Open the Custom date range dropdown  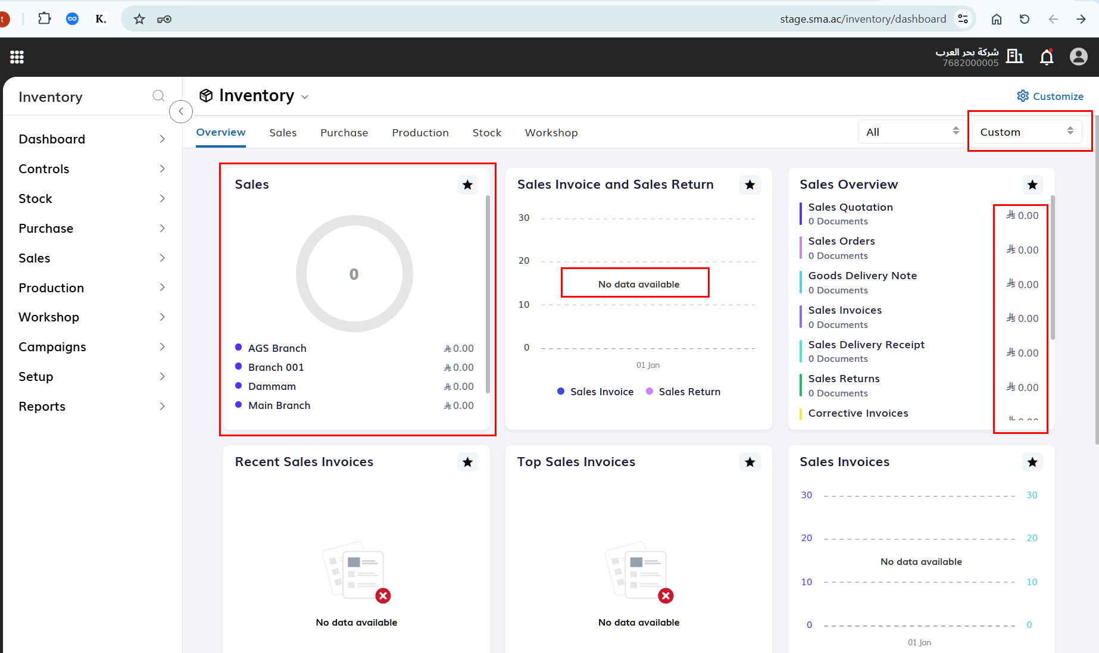pos(1027,132)
